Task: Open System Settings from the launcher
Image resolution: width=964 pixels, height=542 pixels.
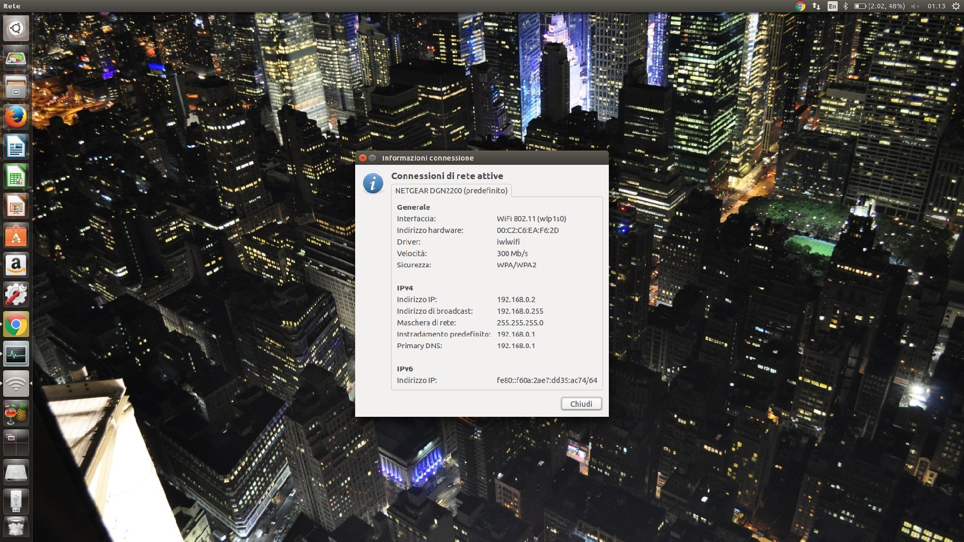Action: (16, 294)
